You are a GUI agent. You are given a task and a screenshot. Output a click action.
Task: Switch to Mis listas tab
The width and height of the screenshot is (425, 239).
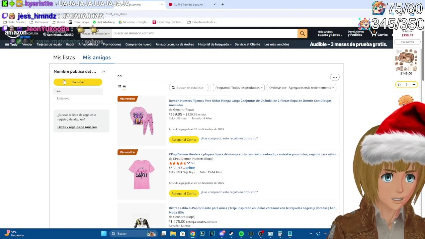pyautogui.click(x=64, y=57)
